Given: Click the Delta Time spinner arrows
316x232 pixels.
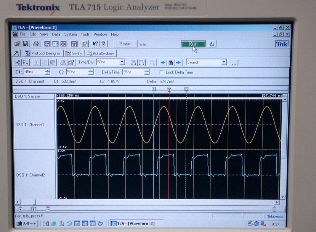Looking at the screenshot, I should (147, 72).
